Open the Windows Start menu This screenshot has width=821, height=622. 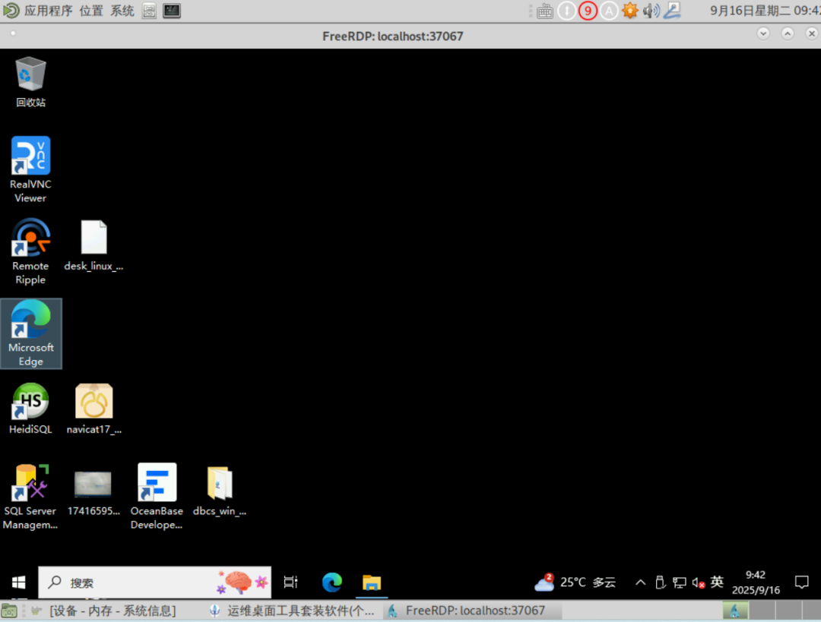[x=19, y=583]
